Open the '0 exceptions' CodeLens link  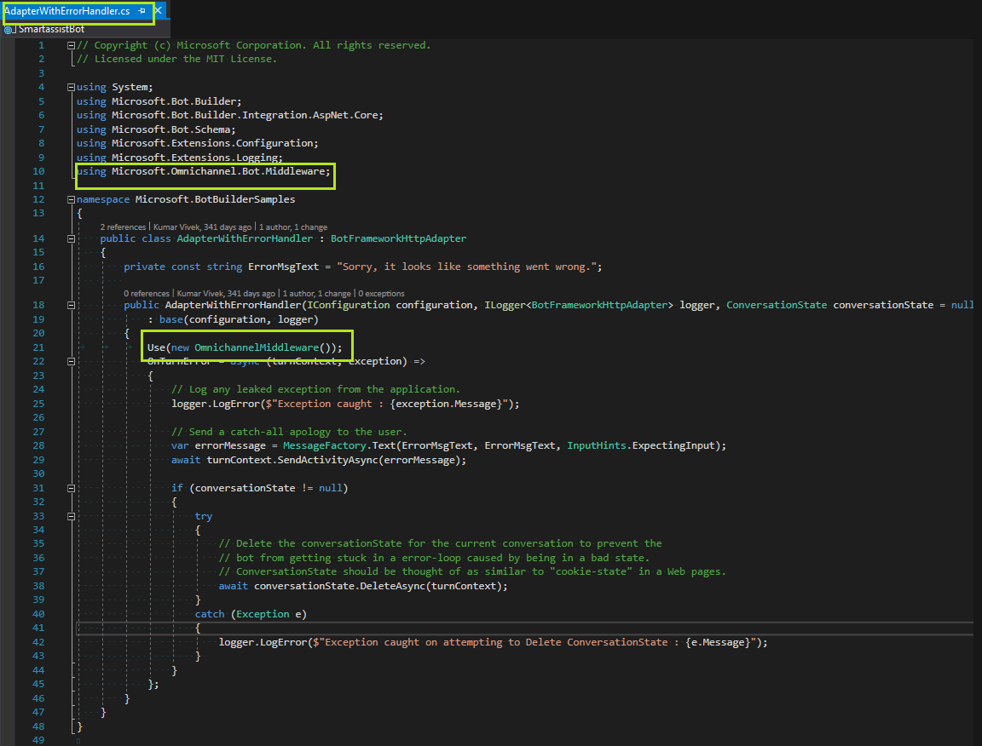click(381, 294)
